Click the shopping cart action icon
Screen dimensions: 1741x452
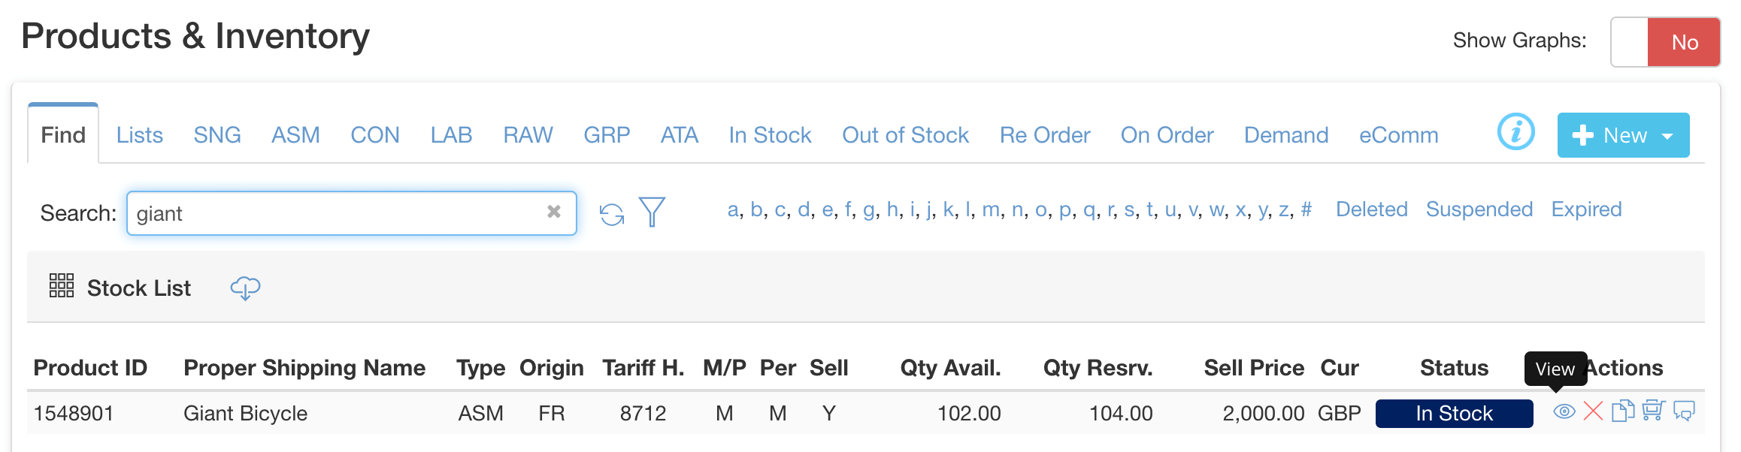coord(1653,411)
